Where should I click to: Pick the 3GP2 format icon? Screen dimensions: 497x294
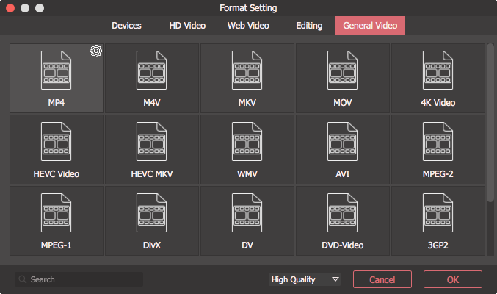click(x=438, y=212)
